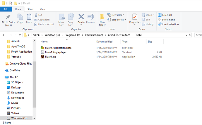Screen dimensions: 202x125
Task: Go forward using the Forward arrow
Action: (x=11, y=35)
